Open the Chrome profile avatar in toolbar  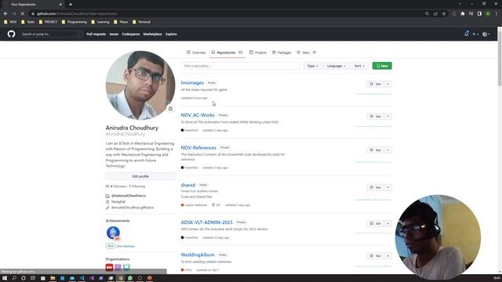(x=488, y=14)
